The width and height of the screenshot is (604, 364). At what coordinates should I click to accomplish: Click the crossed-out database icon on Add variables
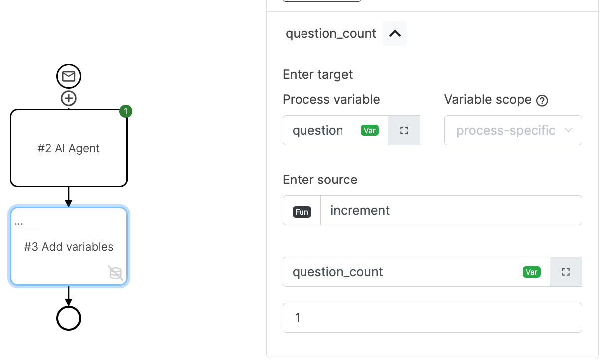pyautogui.click(x=116, y=273)
